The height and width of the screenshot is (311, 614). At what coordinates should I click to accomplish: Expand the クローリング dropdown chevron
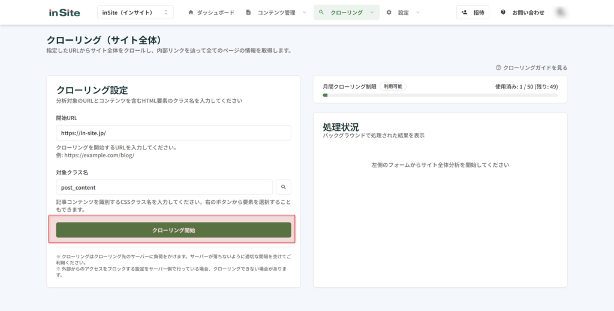click(x=372, y=13)
